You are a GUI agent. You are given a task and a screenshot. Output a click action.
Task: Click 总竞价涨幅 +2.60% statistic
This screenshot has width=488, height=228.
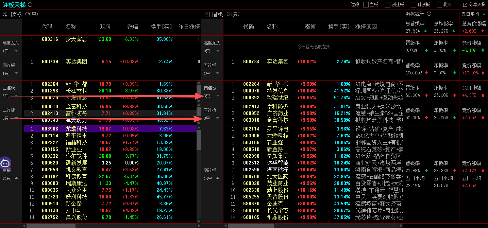(x=473, y=28)
